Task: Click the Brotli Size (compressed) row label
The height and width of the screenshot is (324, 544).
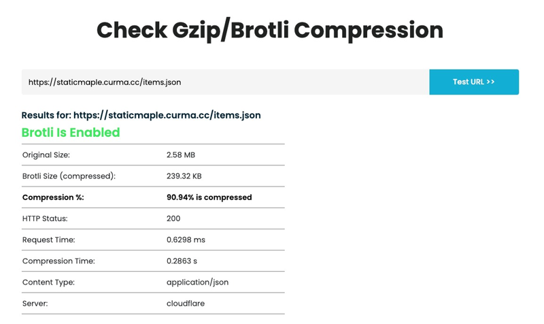Action: click(x=69, y=176)
